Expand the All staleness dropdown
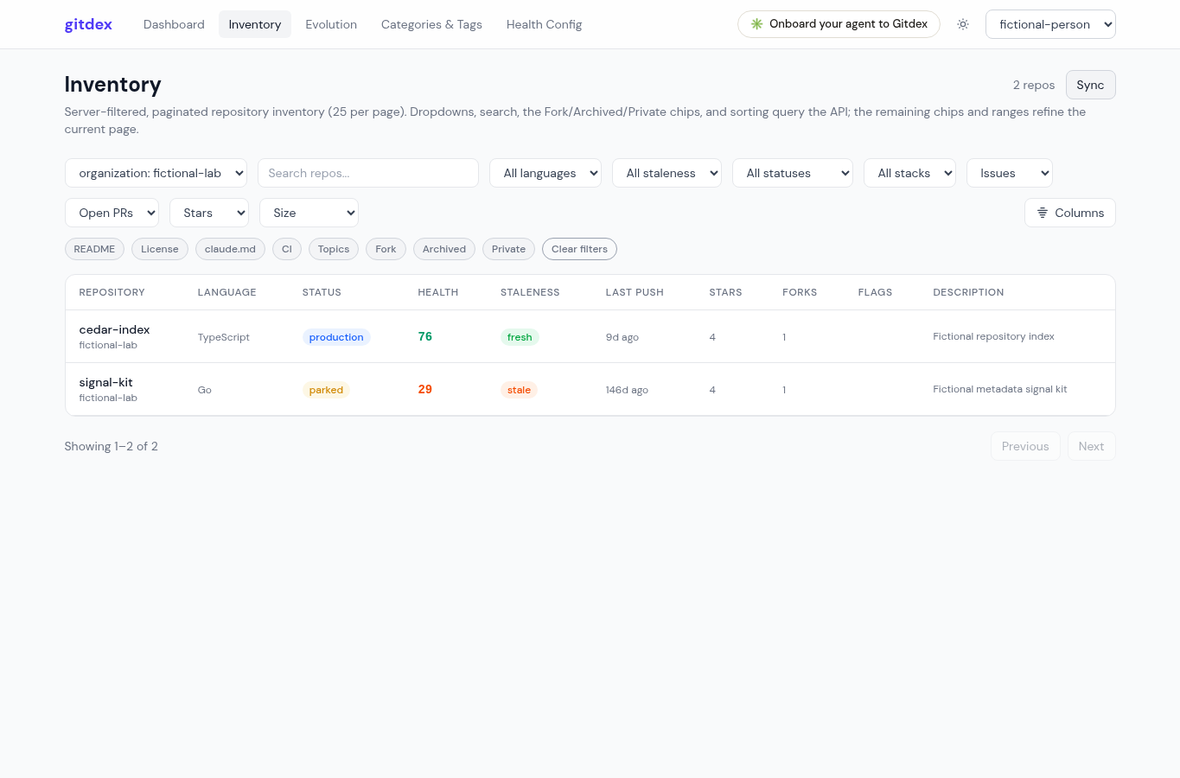 pyautogui.click(x=667, y=173)
